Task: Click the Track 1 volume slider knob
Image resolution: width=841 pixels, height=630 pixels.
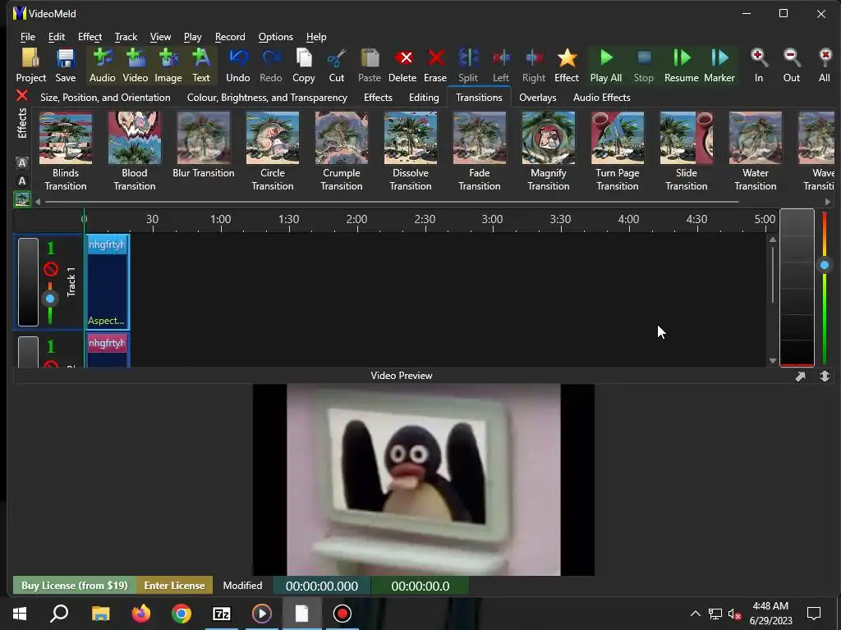Action: tap(50, 299)
